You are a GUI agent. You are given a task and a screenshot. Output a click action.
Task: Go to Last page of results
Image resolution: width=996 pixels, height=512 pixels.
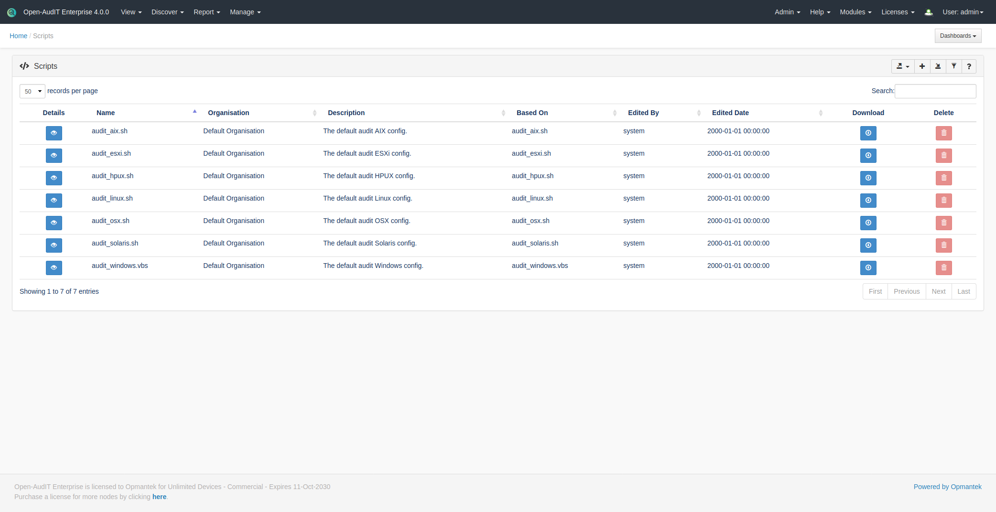[964, 291]
